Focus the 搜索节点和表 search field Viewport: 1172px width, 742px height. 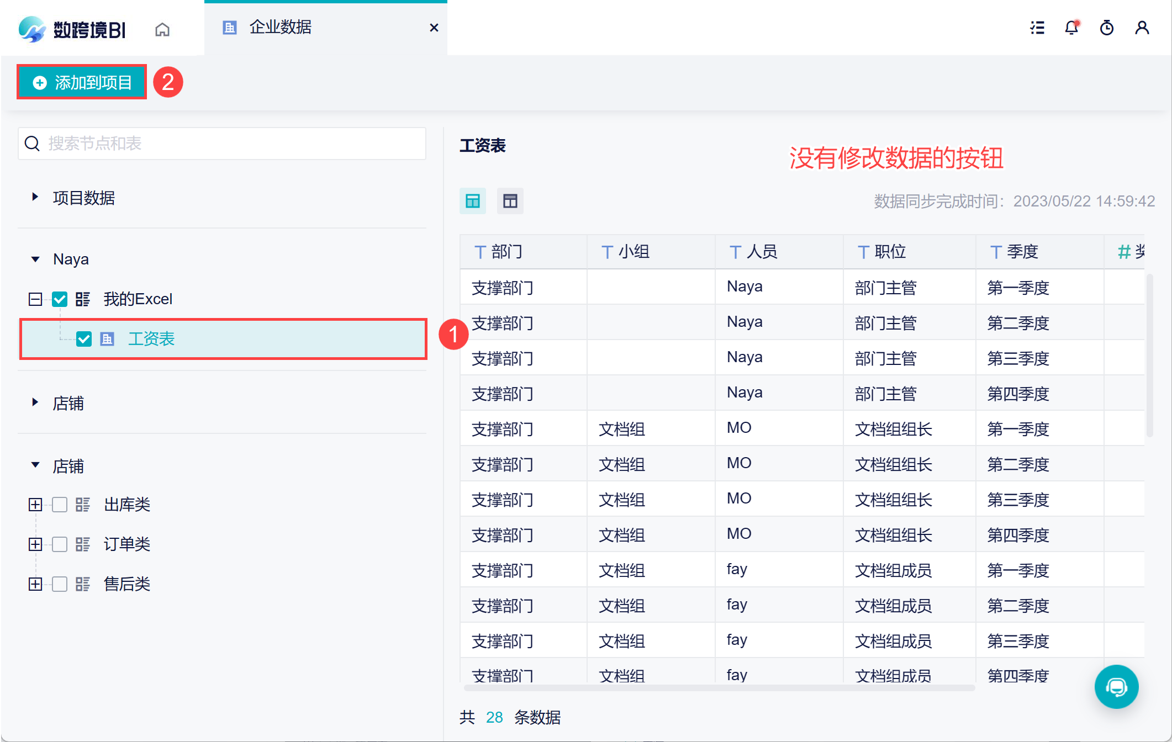[222, 144]
